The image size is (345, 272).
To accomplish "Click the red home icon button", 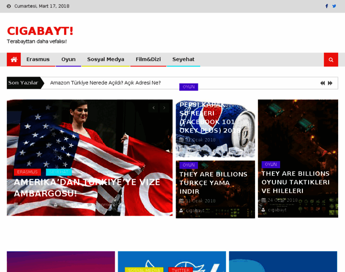I will coord(14,59).
